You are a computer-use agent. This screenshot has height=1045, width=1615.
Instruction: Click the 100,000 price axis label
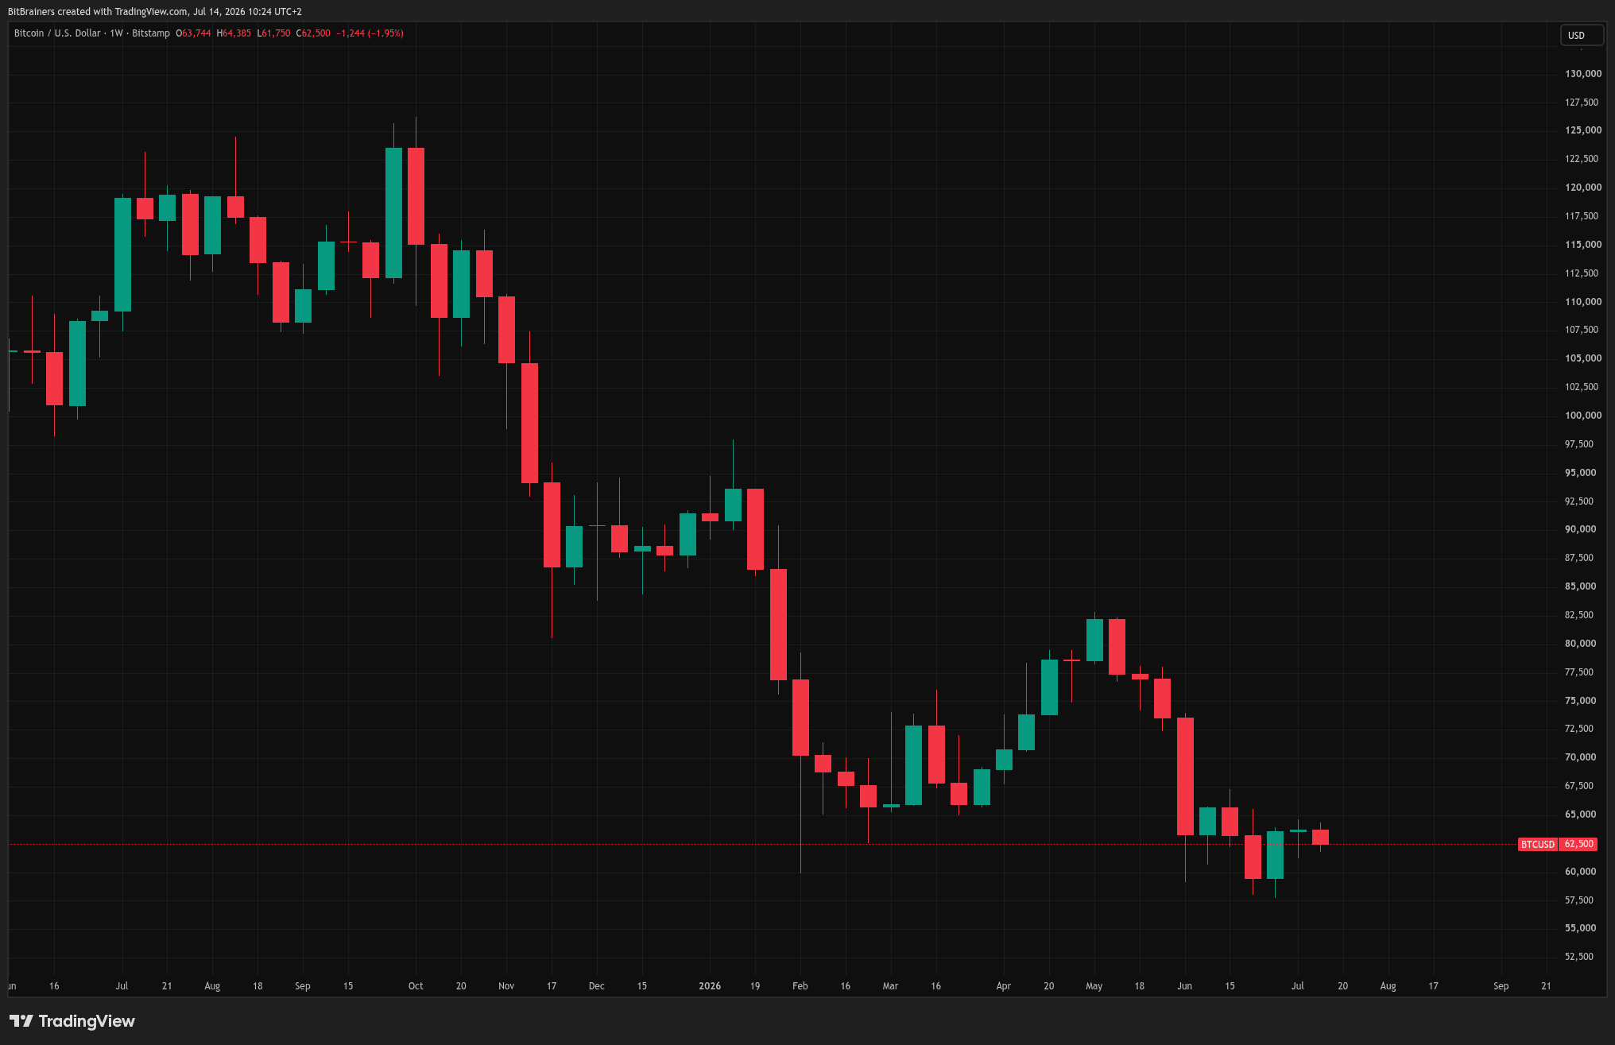(x=1582, y=416)
